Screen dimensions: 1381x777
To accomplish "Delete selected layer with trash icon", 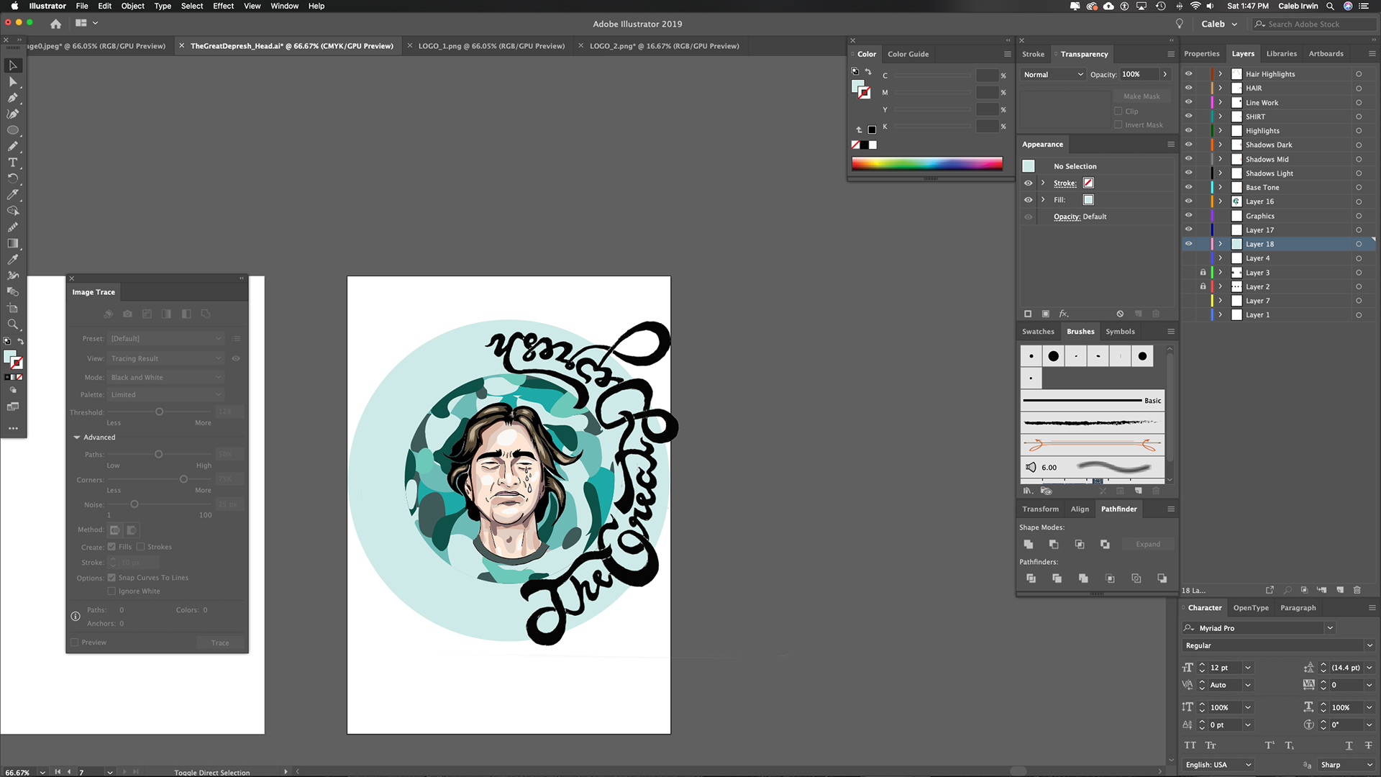I will pos(1357,590).
